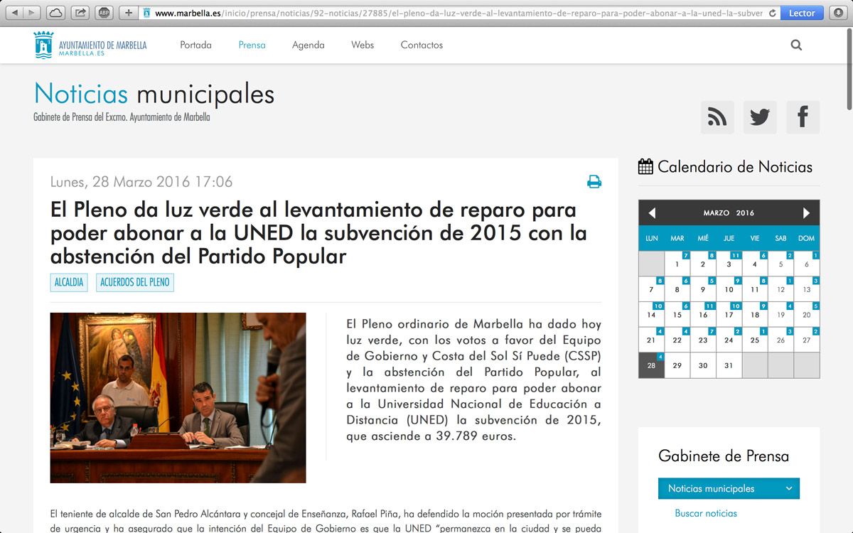Select March 30 in the calendar
The width and height of the screenshot is (853, 533).
pyautogui.click(x=703, y=365)
